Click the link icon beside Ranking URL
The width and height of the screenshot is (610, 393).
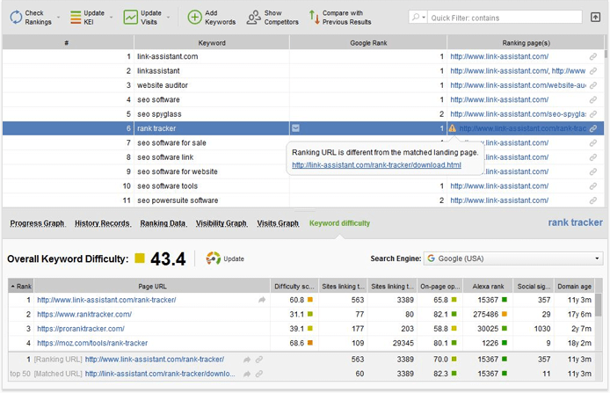(x=259, y=360)
